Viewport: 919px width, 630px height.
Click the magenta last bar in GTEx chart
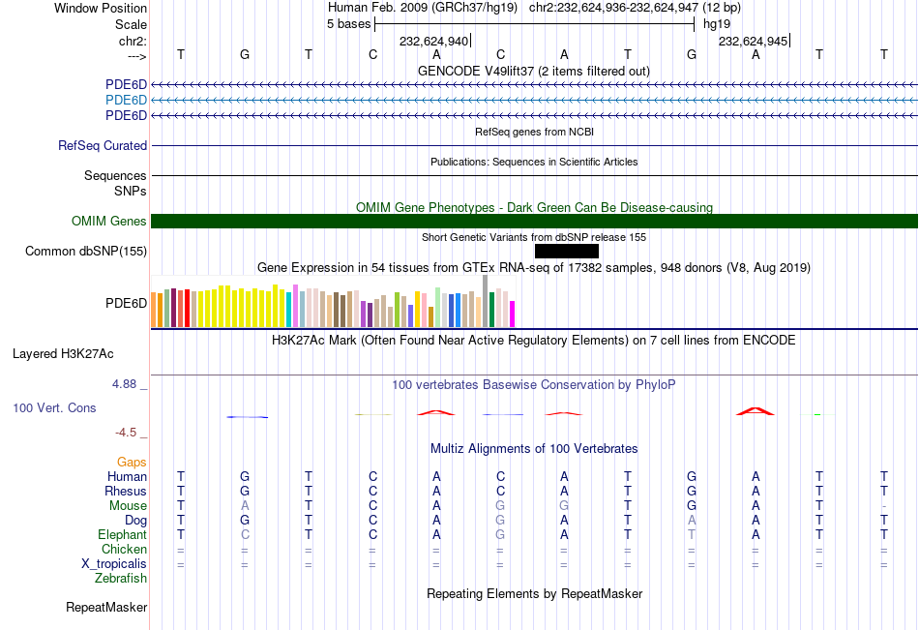(x=513, y=314)
